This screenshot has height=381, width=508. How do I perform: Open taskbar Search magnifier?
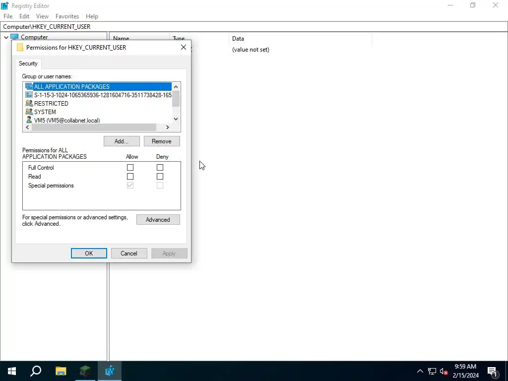pos(36,371)
